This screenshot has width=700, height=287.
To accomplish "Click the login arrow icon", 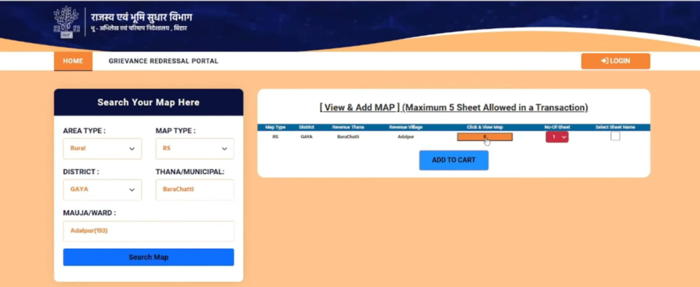I will point(604,61).
